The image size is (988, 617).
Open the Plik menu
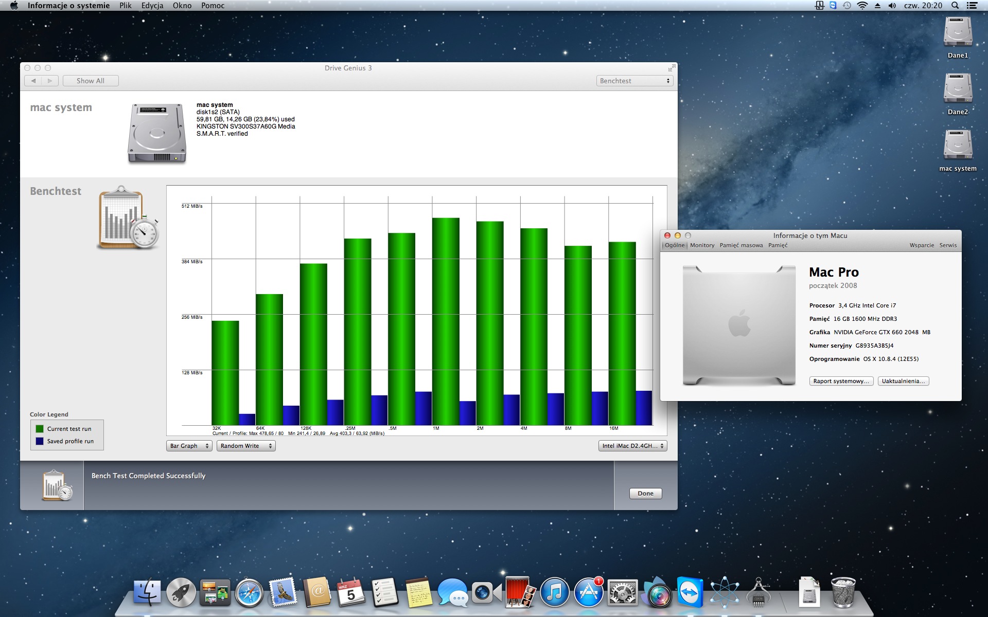[x=126, y=6]
